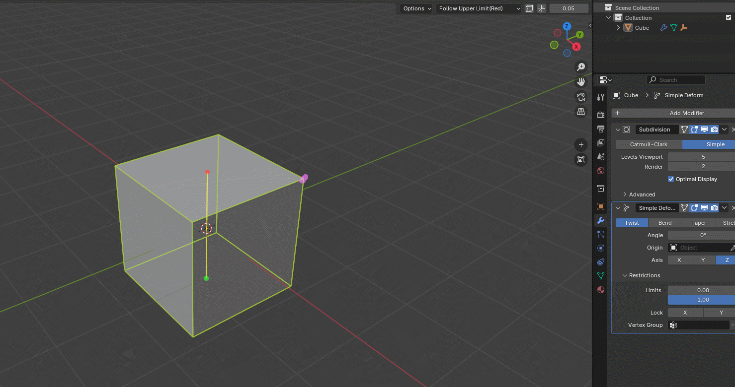Toggle Subdivision modifier render visibility camera icon
This screenshot has height=387, width=735.
click(714, 129)
